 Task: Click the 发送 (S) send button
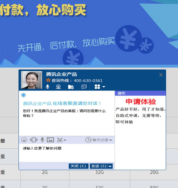(99, 166)
